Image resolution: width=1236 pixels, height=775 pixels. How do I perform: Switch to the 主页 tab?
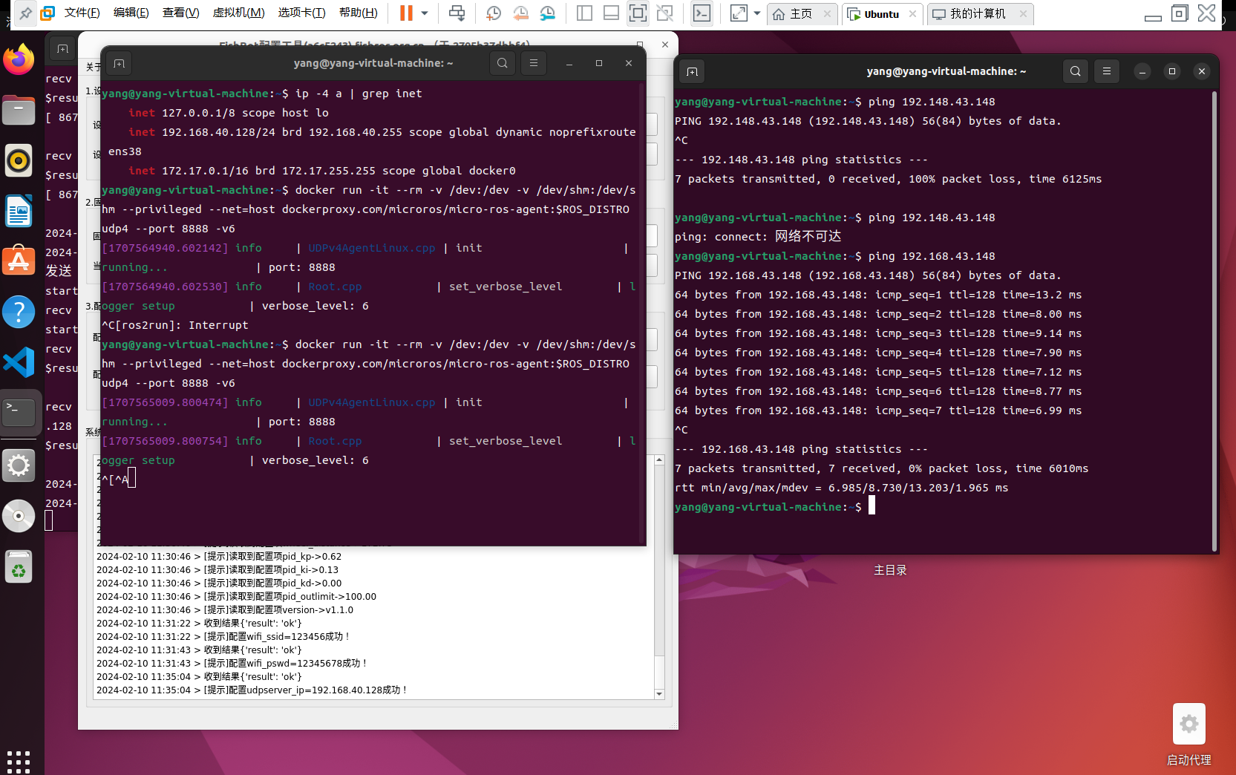[x=802, y=13]
